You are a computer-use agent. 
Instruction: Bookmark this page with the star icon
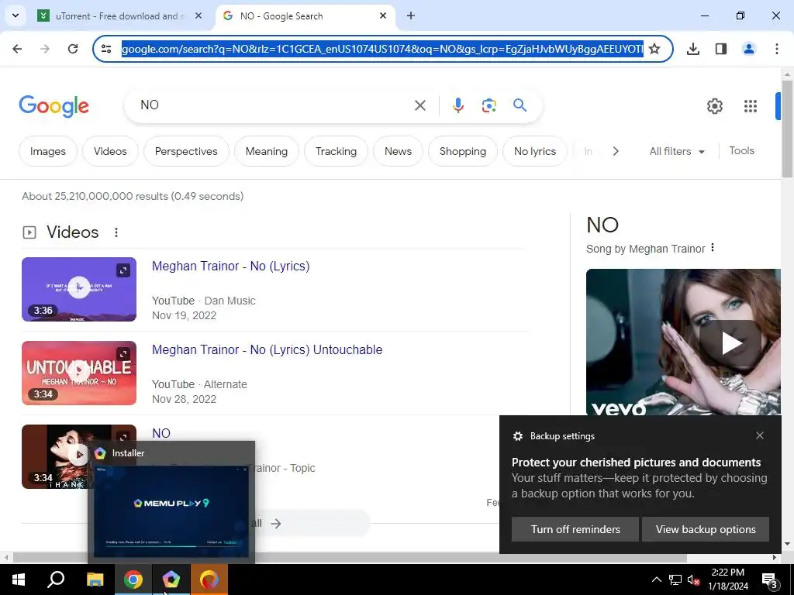coord(654,49)
